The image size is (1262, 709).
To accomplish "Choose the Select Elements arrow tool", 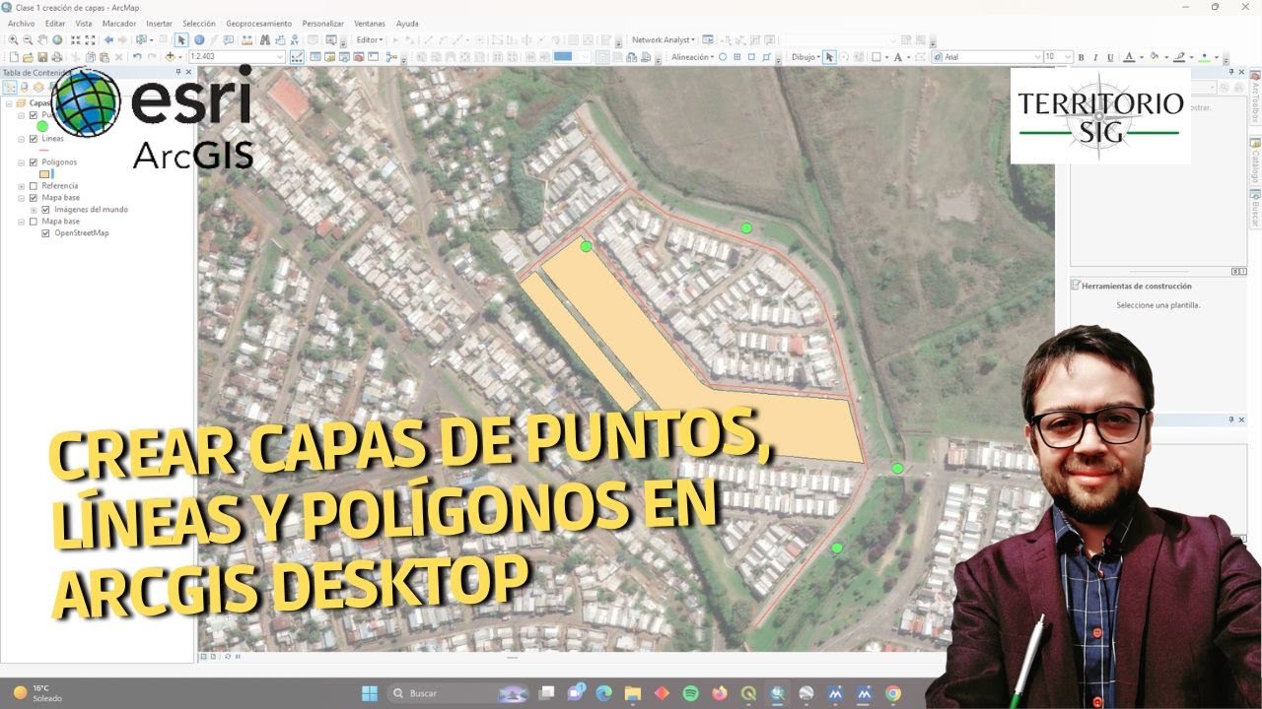I will (181, 40).
